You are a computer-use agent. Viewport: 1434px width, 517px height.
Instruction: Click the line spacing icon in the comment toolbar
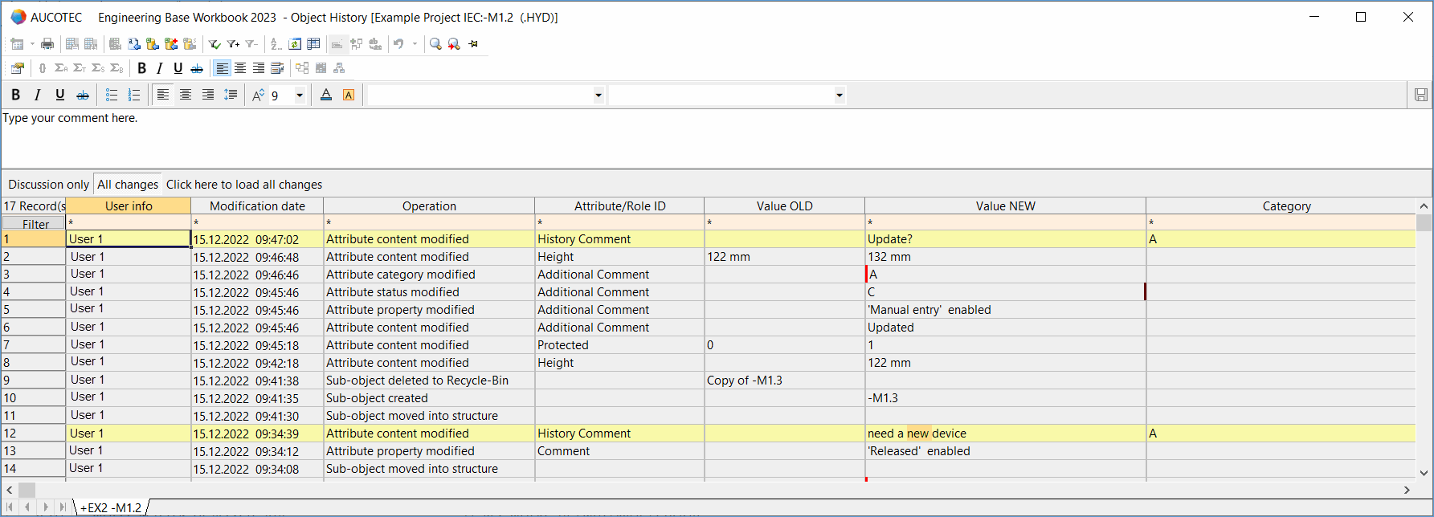coord(231,96)
